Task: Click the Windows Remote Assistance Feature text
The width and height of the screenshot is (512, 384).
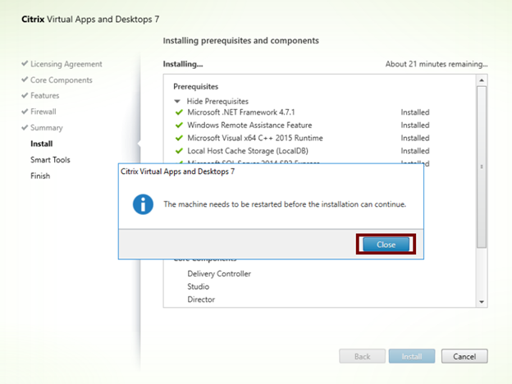Action: [x=249, y=125]
